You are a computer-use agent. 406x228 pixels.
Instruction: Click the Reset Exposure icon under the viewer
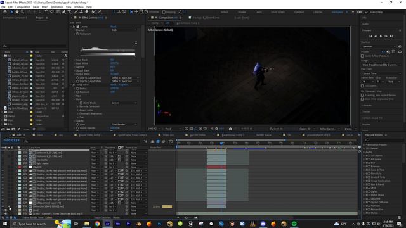pos(216,129)
